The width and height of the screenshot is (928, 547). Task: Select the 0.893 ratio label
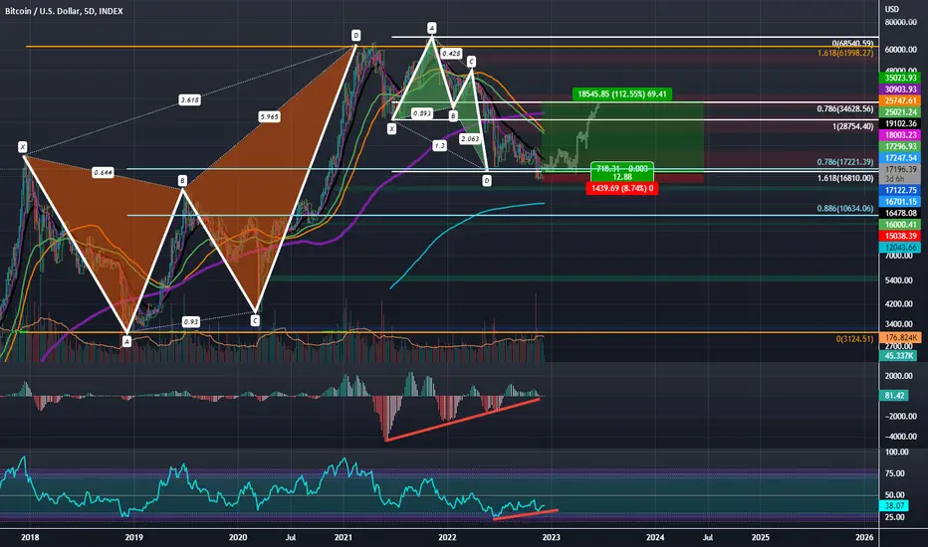pos(422,113)
